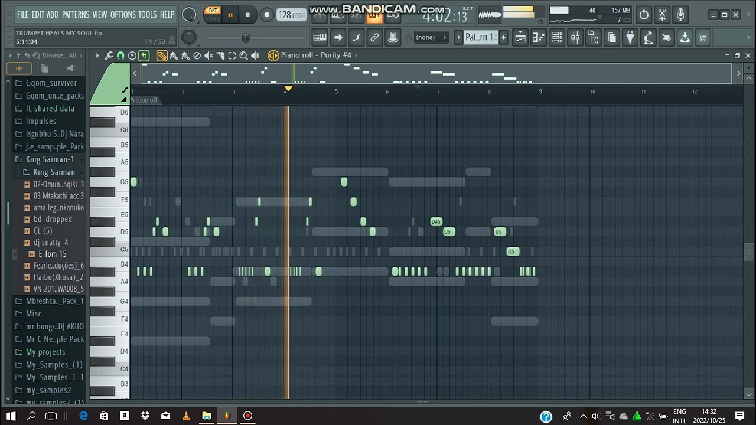This screenshot has height=425, width=756.
Task: Choose the Select tool in piano roll toolbar
Action: point(232,55)
